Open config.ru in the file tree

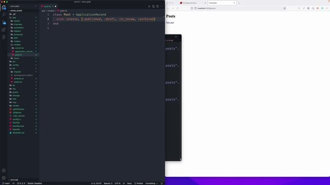pyautogui.click(x=16, y=119)
